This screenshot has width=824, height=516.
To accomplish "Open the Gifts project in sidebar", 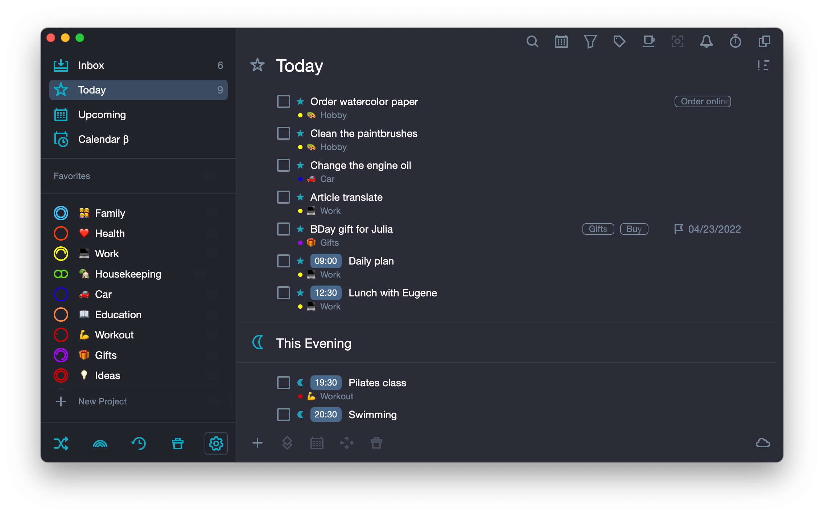I will [139, 355].
